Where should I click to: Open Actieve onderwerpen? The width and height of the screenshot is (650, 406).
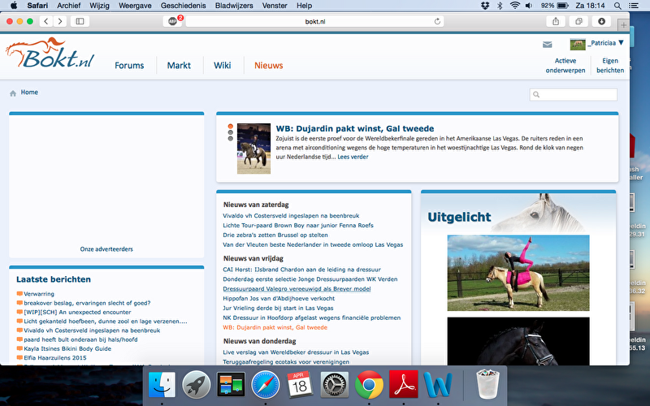click(565, 66)
